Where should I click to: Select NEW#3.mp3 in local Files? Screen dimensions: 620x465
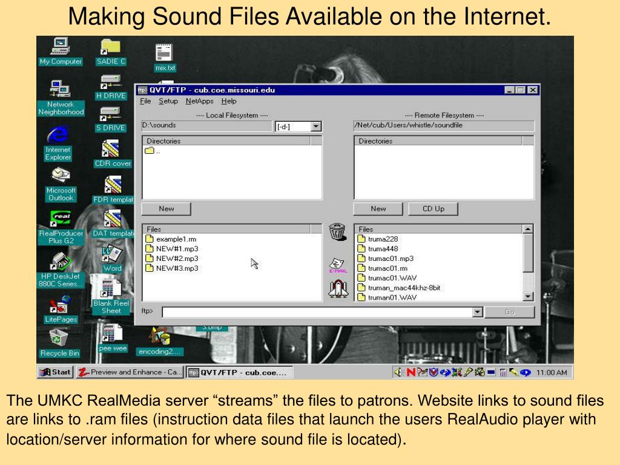pyautogui.click(x=171, y=268)
